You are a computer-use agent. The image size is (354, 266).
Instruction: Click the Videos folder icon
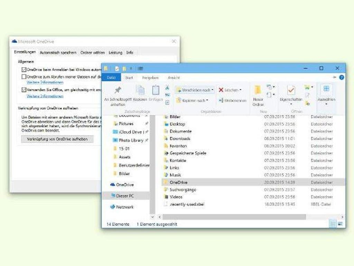click(166, 197)
